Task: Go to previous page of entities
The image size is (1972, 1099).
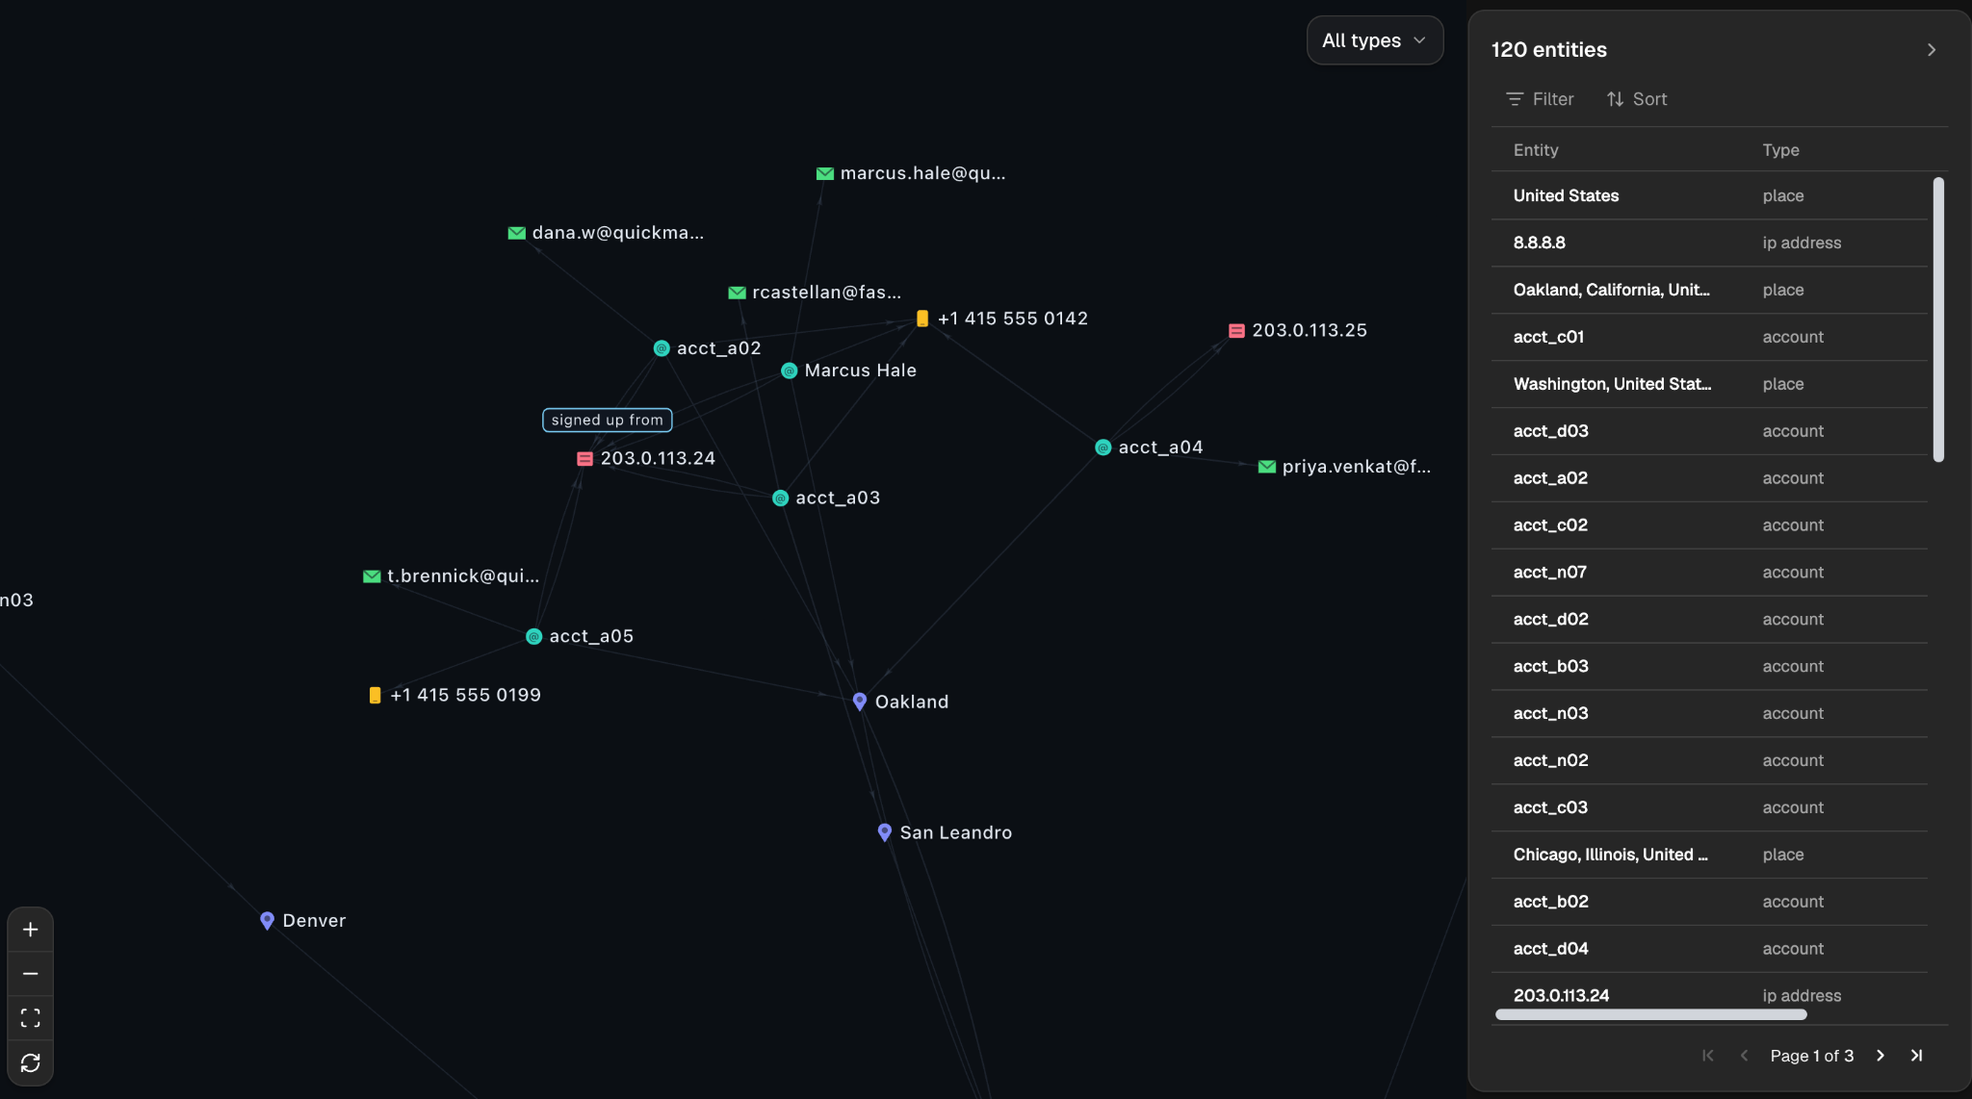Action: 1744,1056
